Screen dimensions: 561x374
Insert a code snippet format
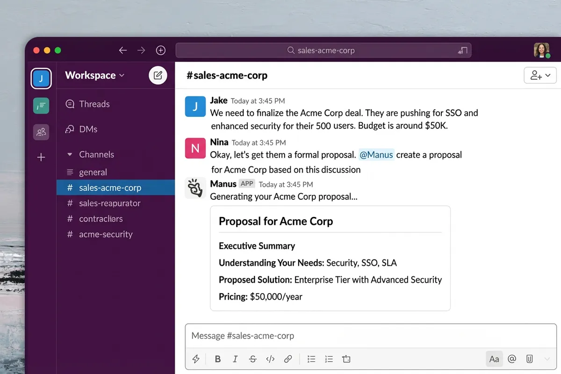tap(270, 359)
